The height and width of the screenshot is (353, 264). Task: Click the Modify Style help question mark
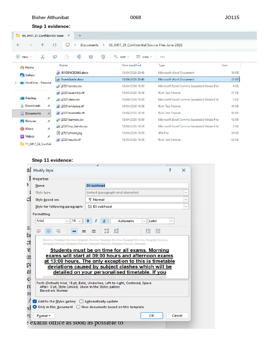pyautogui.click(x=170, y=170)
